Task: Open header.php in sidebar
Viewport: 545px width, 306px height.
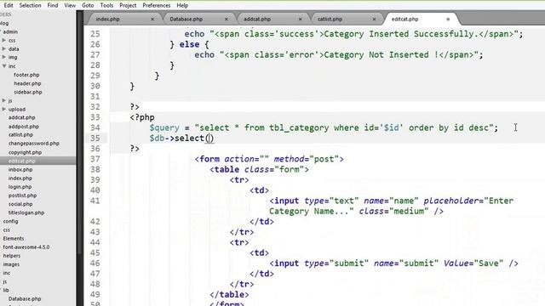Action: 27,83
